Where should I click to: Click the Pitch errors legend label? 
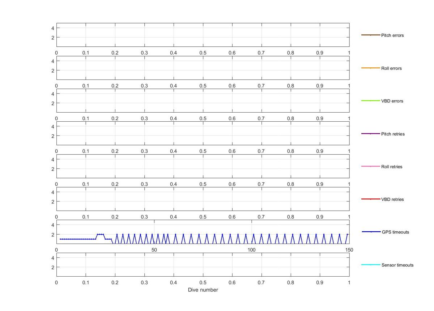pyautogui.click(x=392, y=35)
